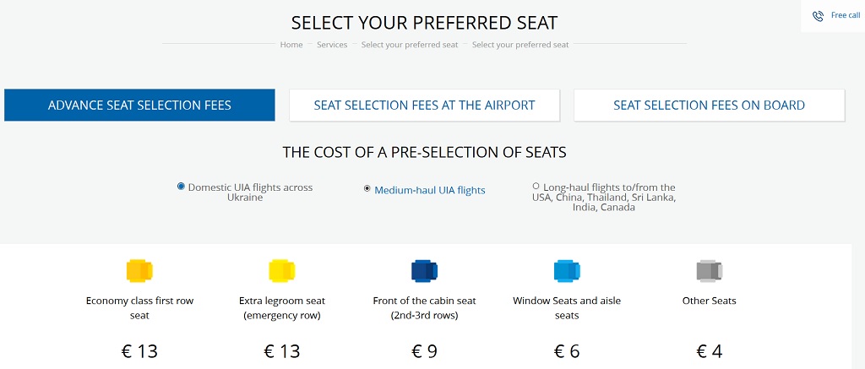865x369 pixels.
Task: Click the orange Economy first row seat icon
Action: (139, 271)
